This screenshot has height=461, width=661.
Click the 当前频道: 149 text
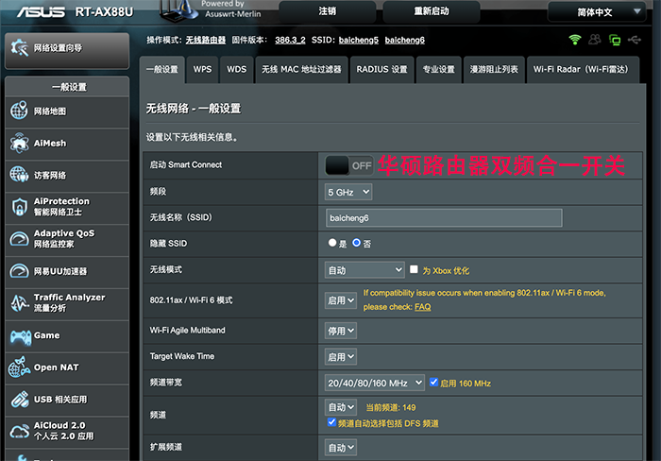coord(390,407)
